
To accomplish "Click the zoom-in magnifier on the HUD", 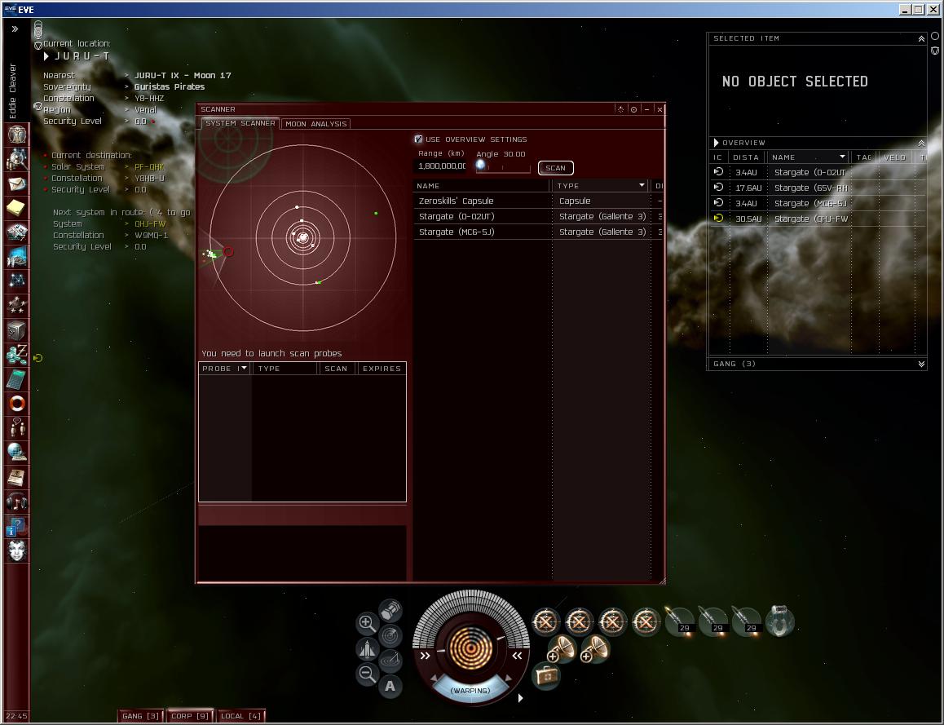I will (x=367, y=622).
